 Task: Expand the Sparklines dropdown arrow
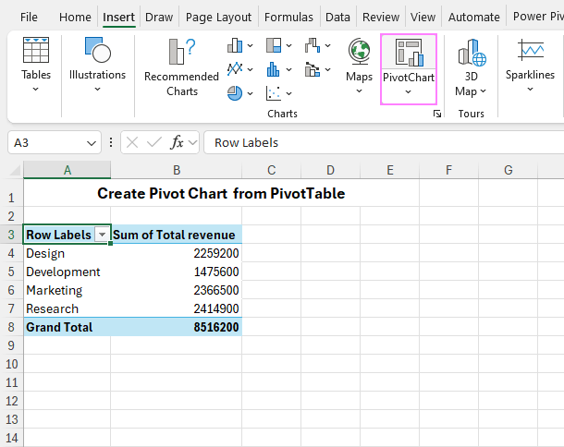(530, 89)
